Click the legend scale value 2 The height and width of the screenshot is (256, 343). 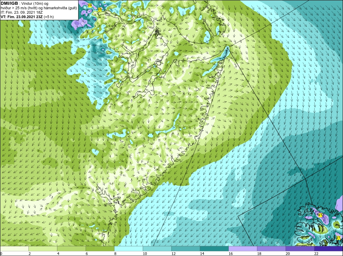click(x=29, y=254)
